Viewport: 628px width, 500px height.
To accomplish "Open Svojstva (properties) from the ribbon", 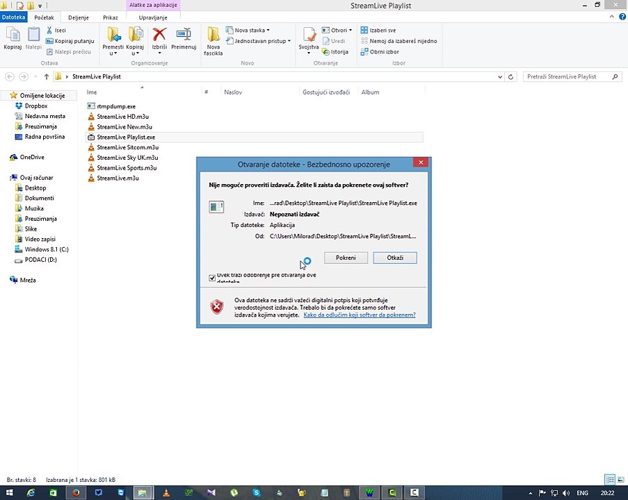I will coord(308,40).
